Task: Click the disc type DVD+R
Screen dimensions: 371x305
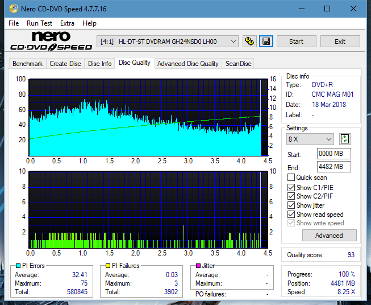Action: [322, 85]
